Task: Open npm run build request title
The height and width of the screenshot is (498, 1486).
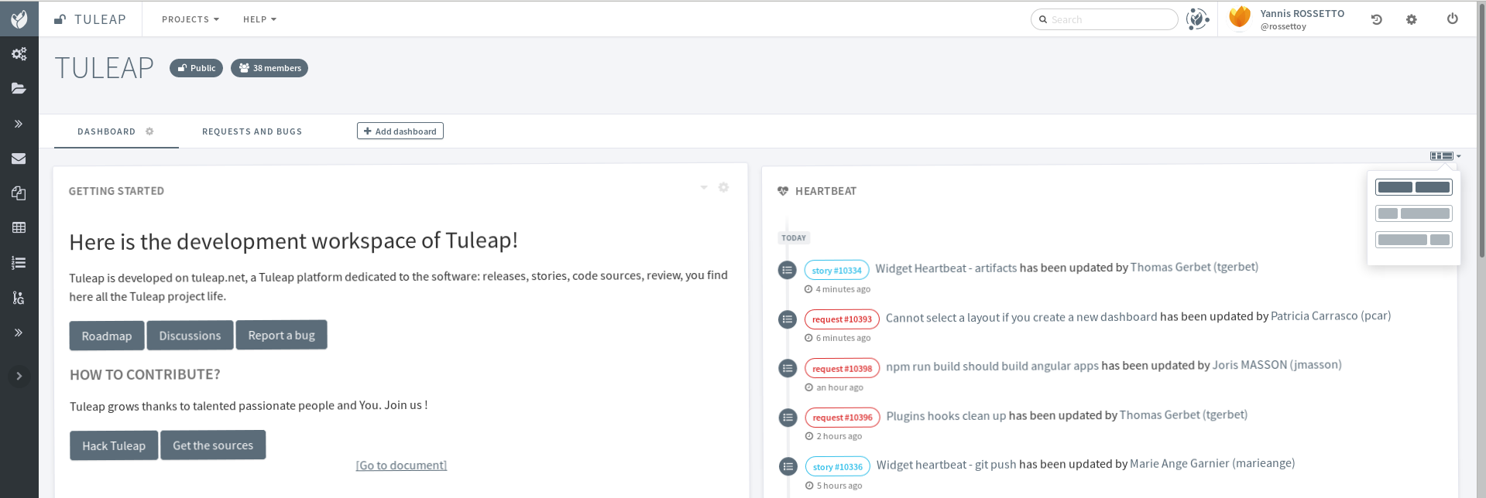Action: [992, 366]
